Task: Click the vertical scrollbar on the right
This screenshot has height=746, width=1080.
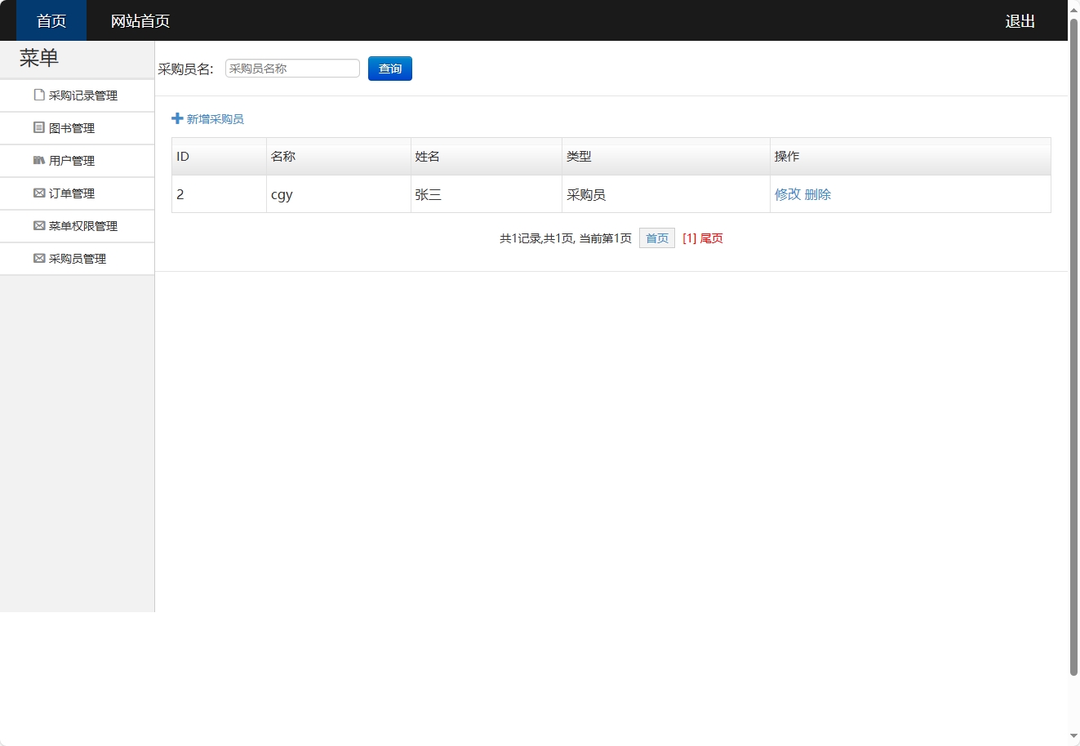Action: (x=1074, y=367)
